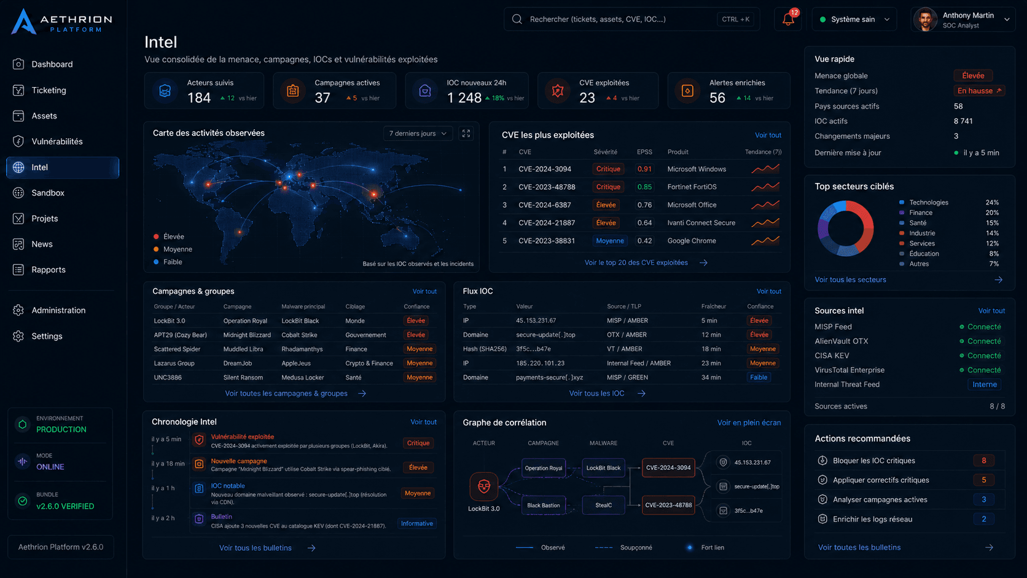
Task: Open Voir en plein écran graph link
Action: (x=749, y=423)
